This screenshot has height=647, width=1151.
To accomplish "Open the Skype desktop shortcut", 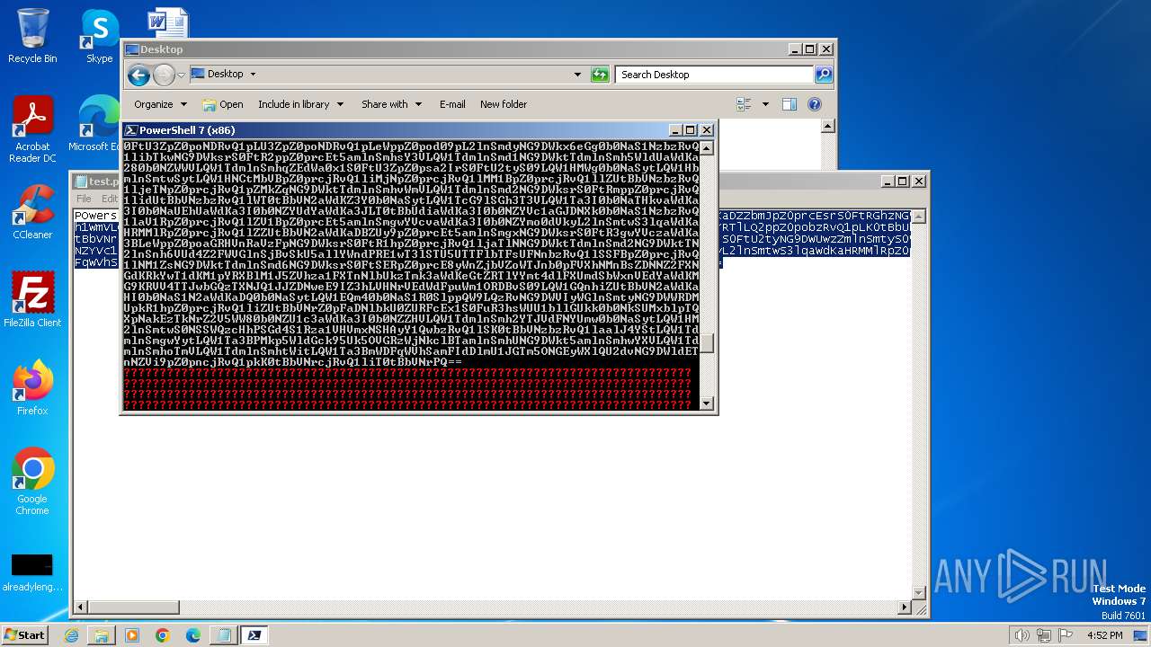I will click(99, 36).
